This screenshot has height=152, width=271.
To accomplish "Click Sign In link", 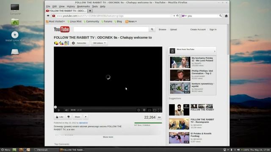I will click(213, 30).
